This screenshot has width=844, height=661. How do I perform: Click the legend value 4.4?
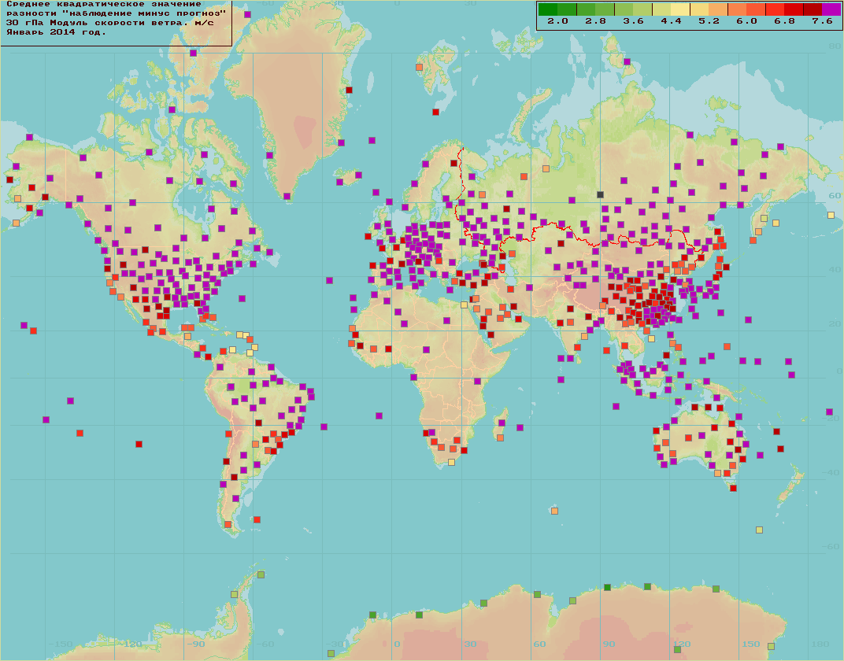tap(672, 21)
